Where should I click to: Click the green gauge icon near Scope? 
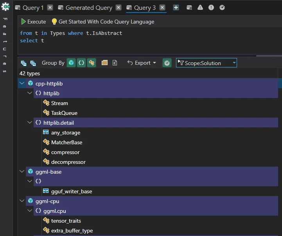167,63
